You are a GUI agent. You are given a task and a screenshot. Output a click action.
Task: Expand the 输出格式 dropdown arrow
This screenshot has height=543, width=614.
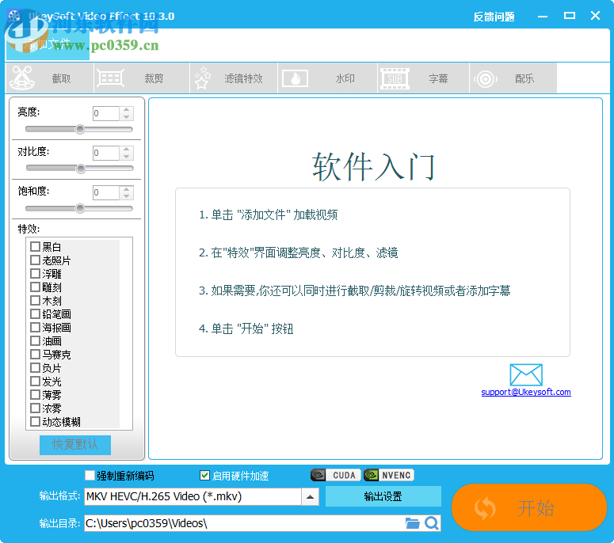(310, 497)
